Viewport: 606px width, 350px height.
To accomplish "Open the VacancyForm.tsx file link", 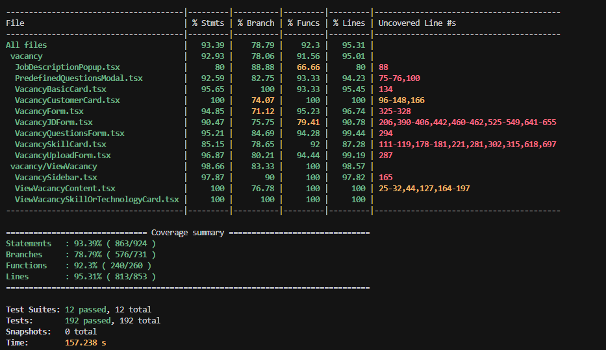I will tap(49, 111).
